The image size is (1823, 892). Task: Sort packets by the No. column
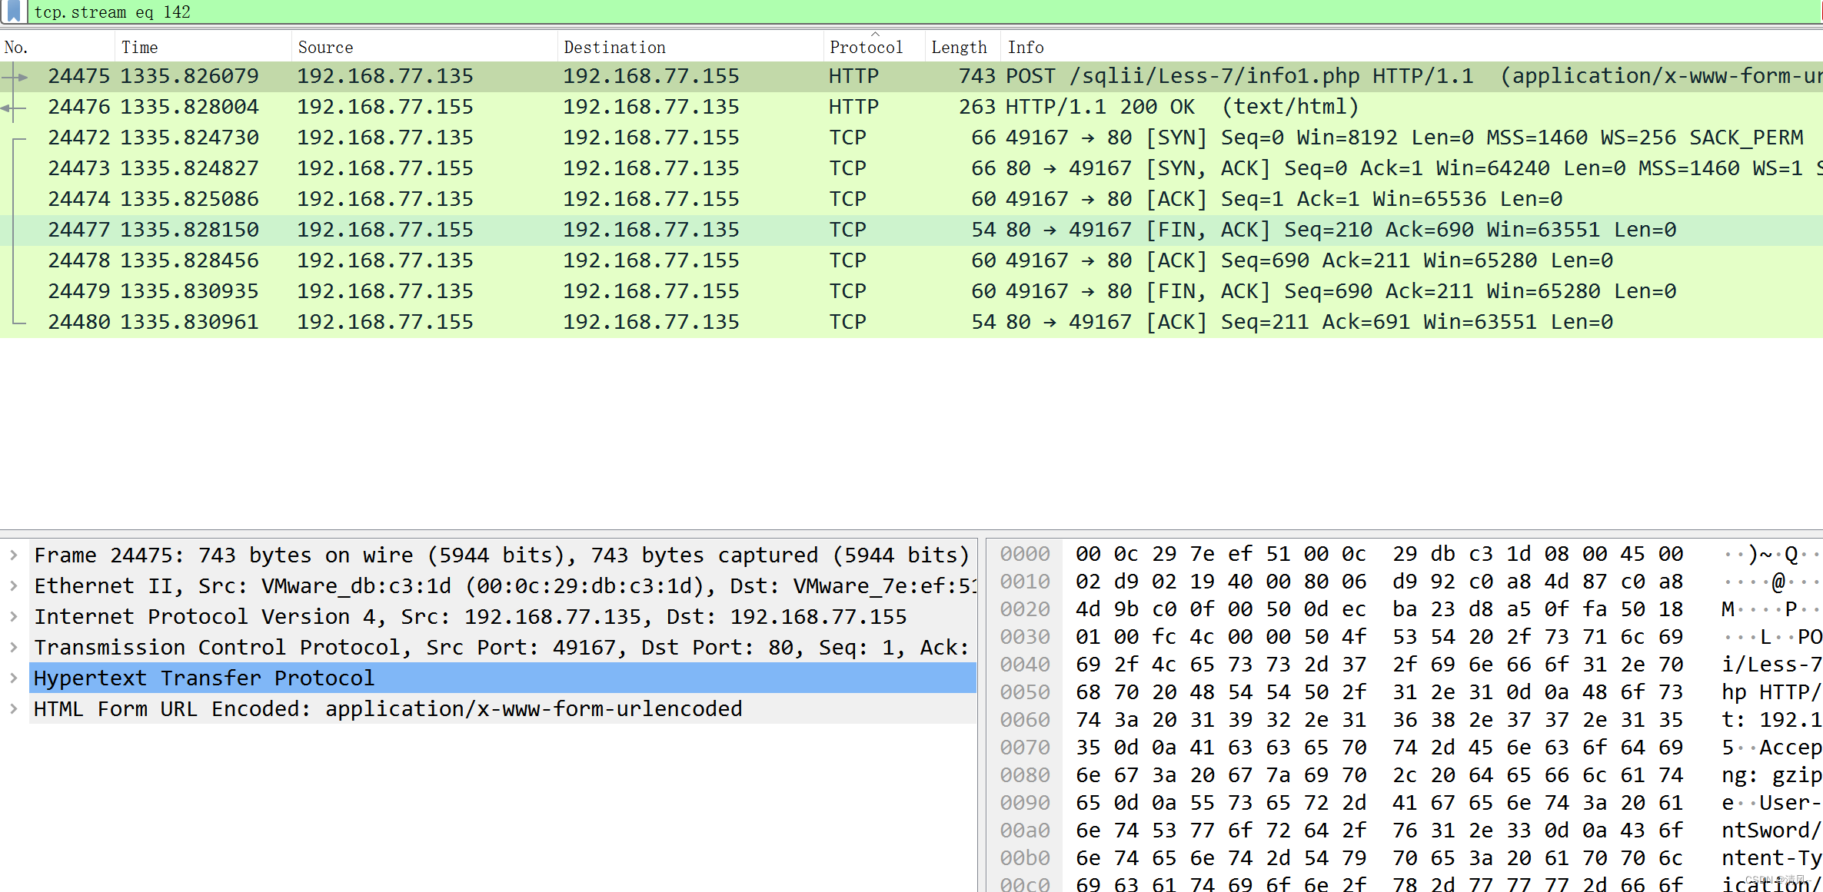17,48
